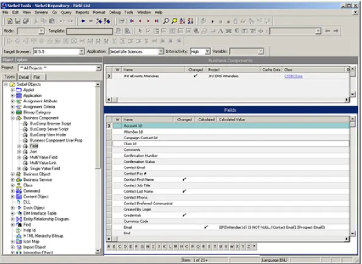Click the Cut scissors icon
The width and height of the screenshot is (362, 264).
tap(36, 21)
